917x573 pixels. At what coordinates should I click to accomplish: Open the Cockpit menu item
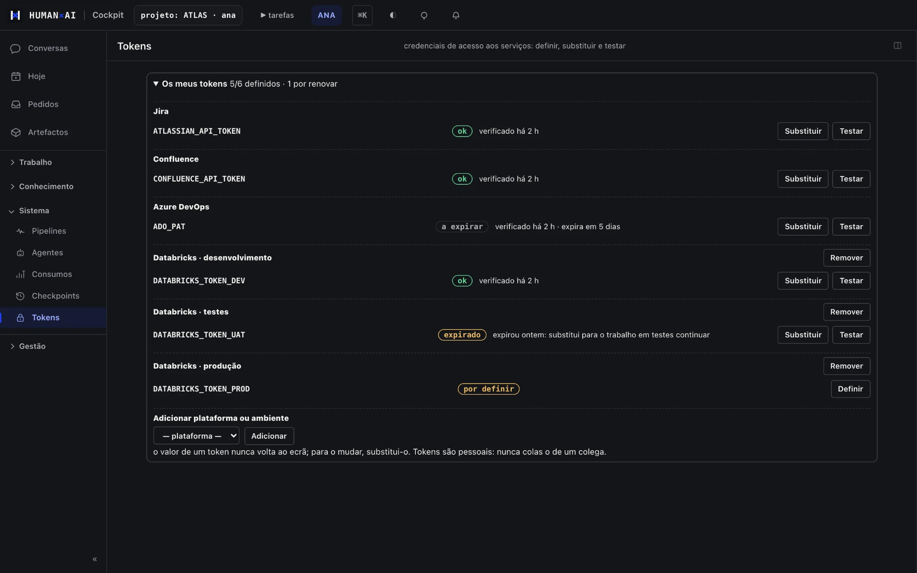tap(108, 15)
